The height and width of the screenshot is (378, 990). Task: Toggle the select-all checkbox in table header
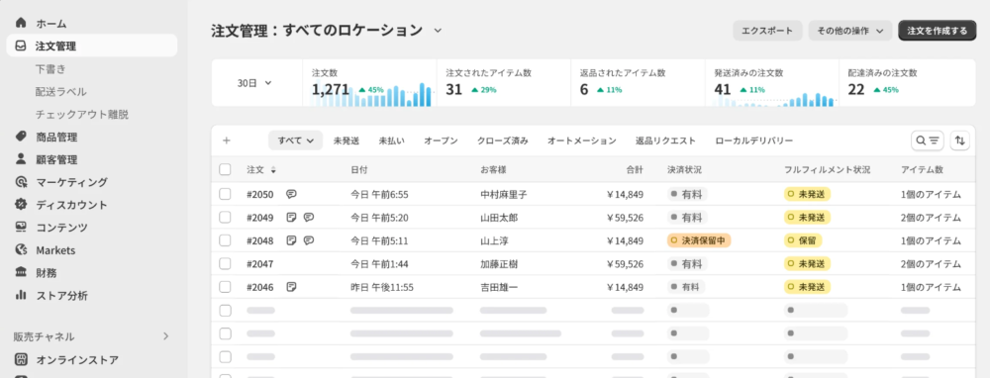tap(225, 170)
